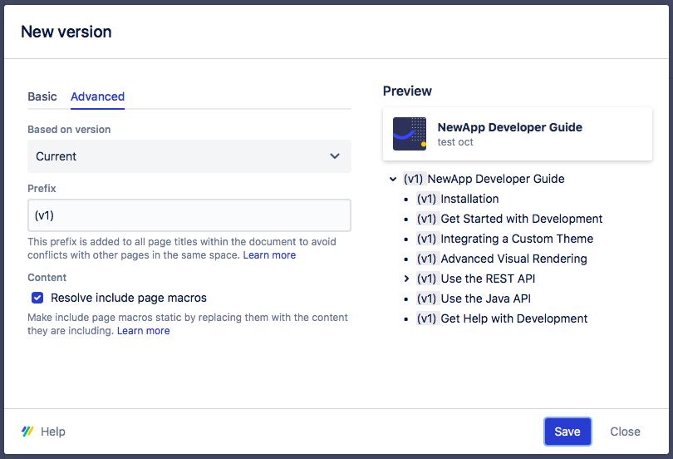Select Integrating a Custom Theme page
This screenshot has height=459, width=673.
coord(517,239)
